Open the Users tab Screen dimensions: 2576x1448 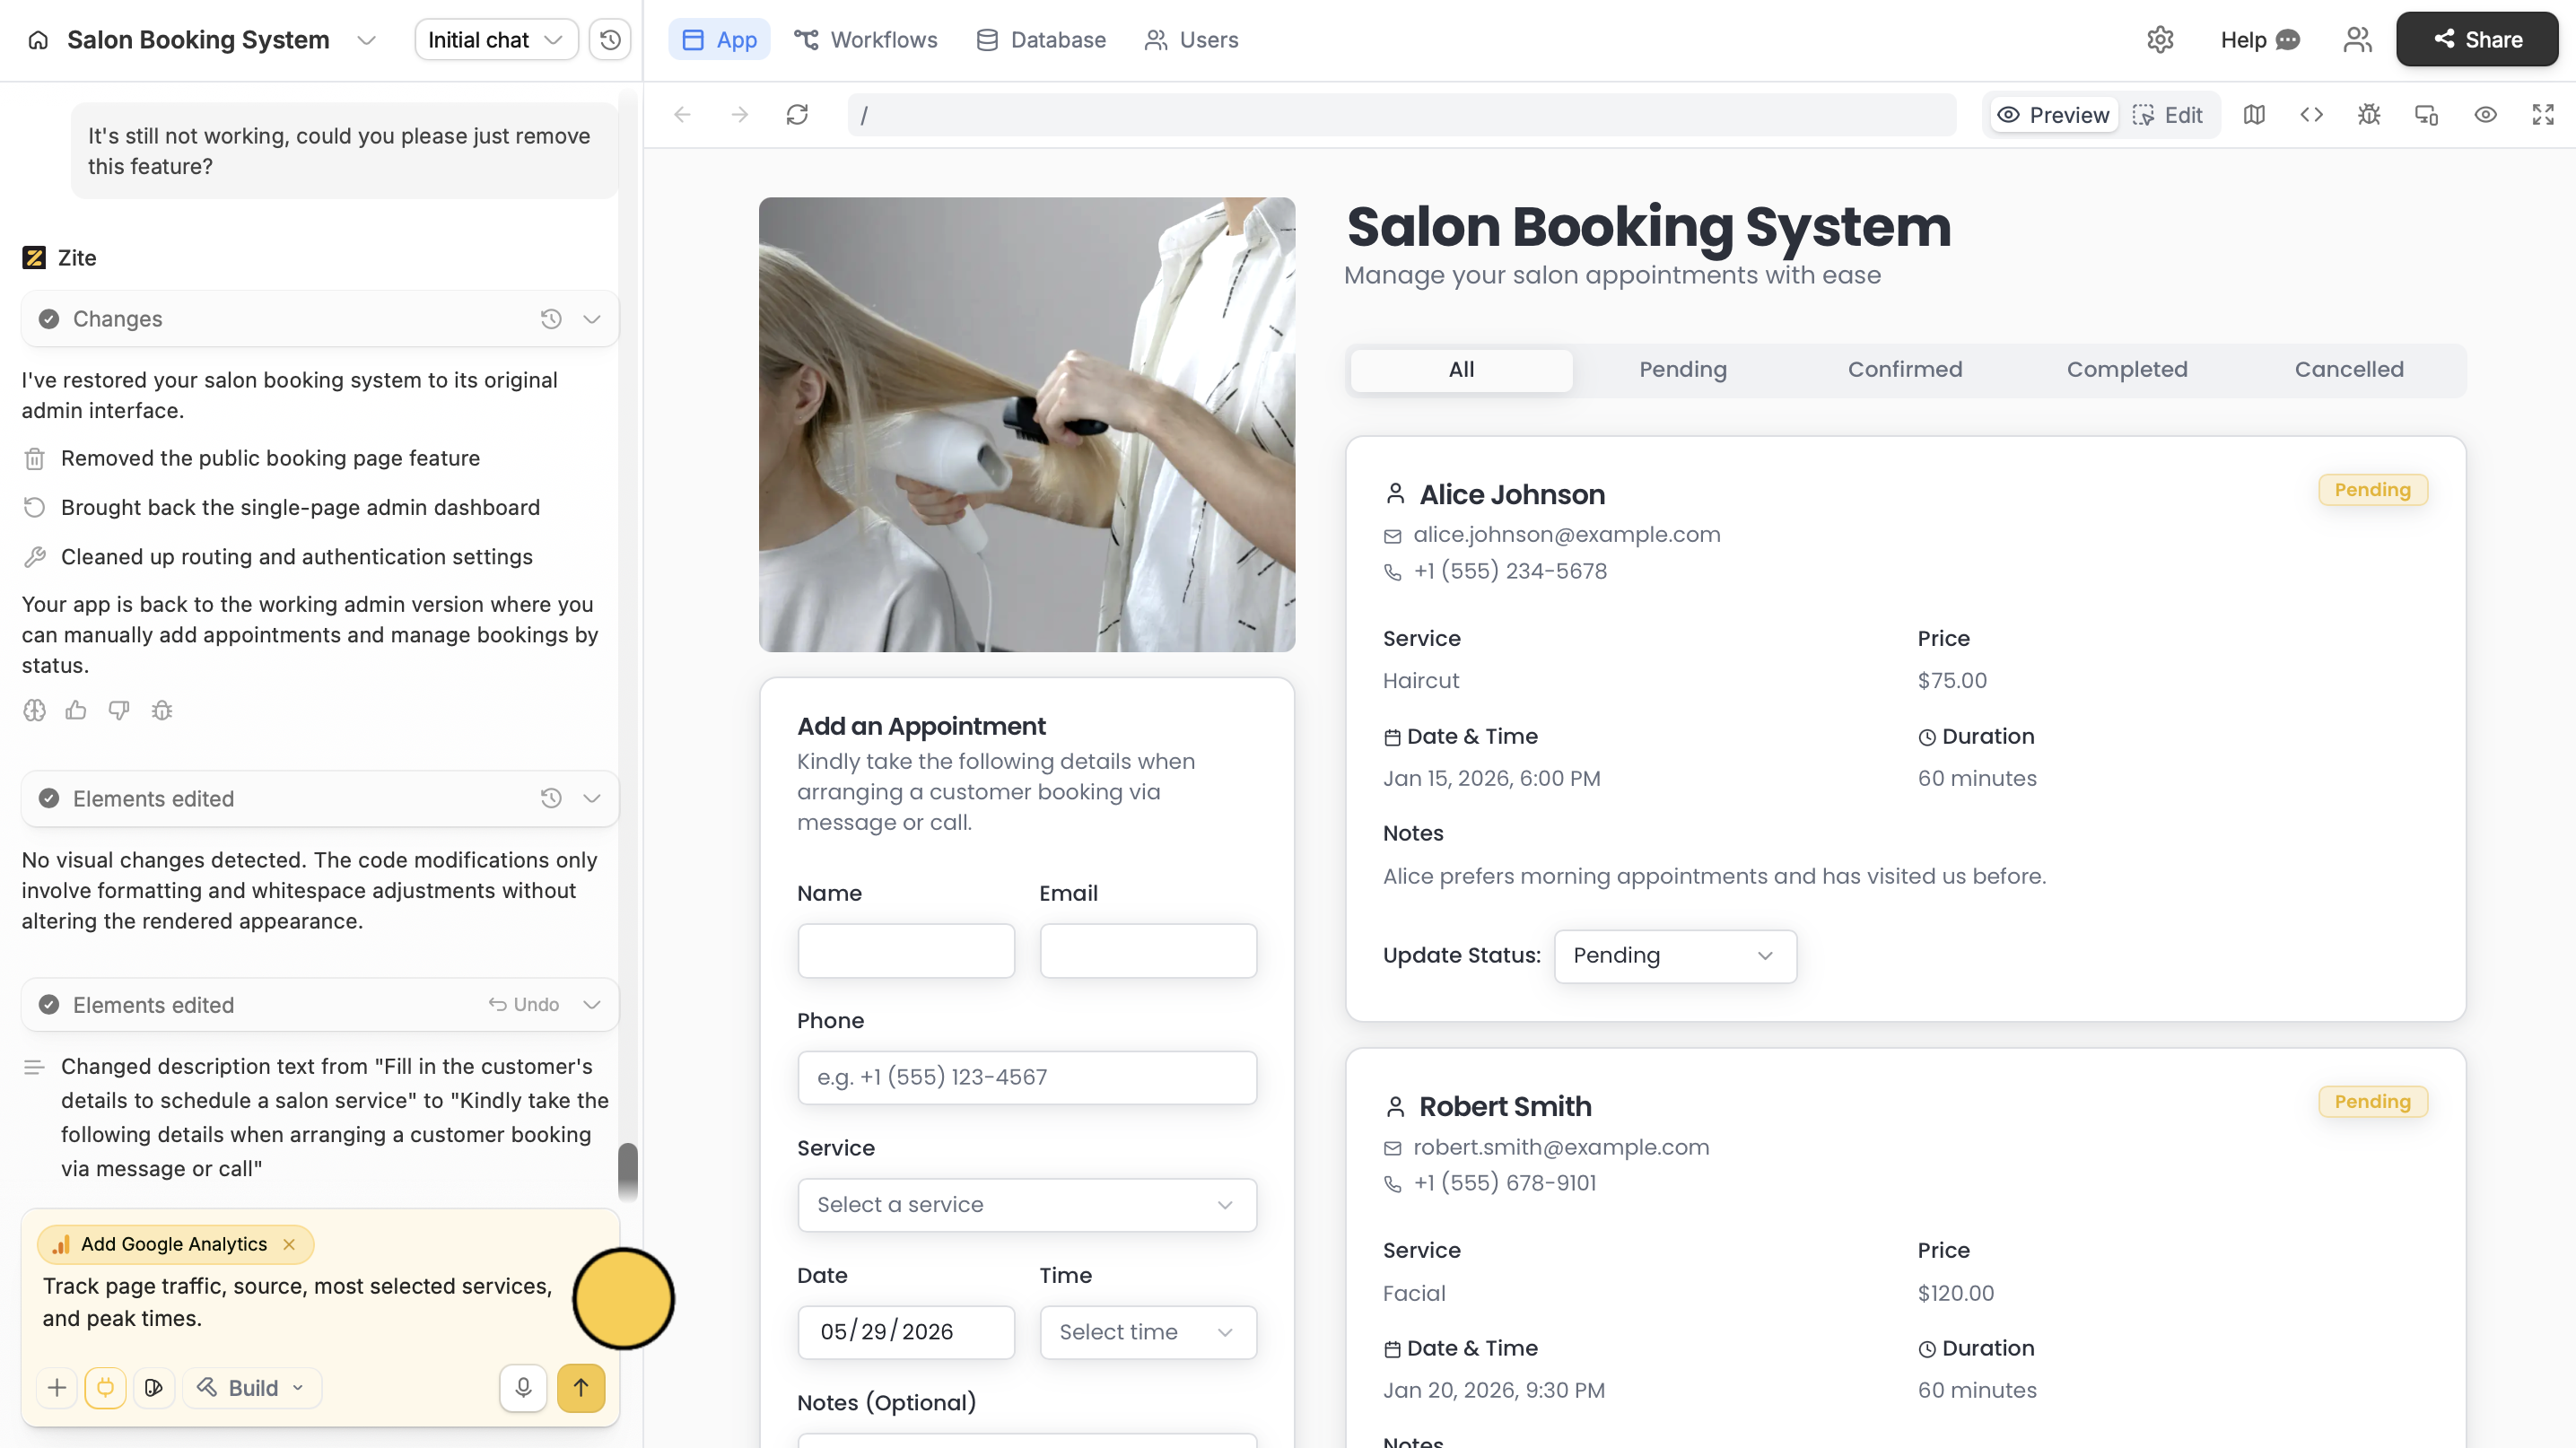1192,40
